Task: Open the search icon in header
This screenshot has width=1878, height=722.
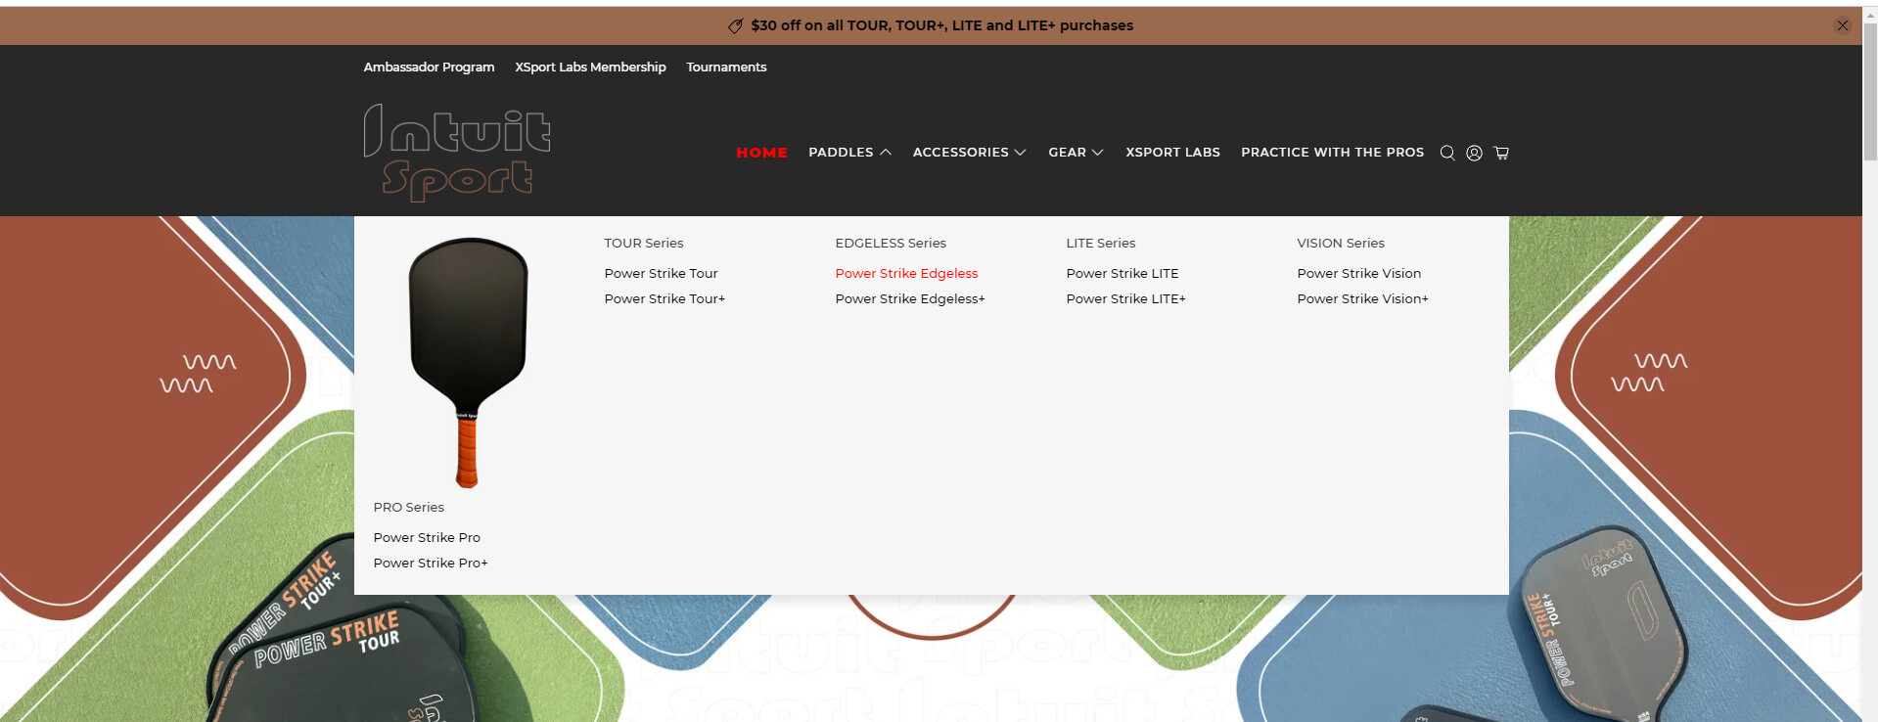Action: pyautogui.click(x=1447, y=153)
